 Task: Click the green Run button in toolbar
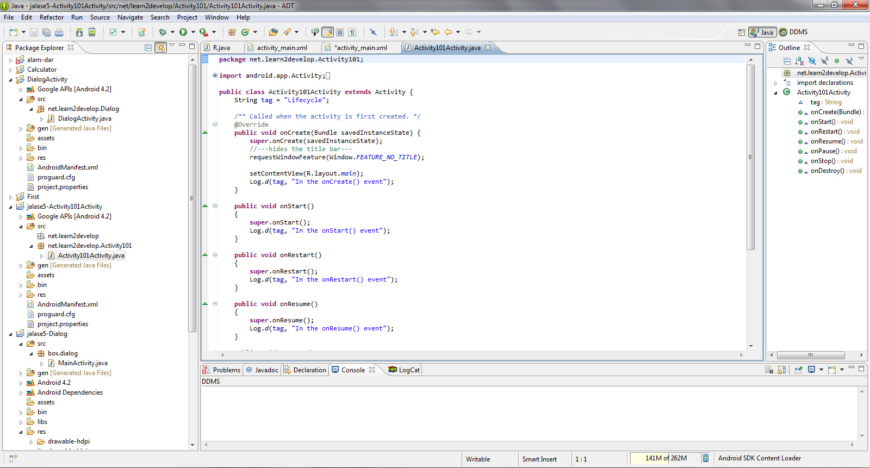(183, 33)
